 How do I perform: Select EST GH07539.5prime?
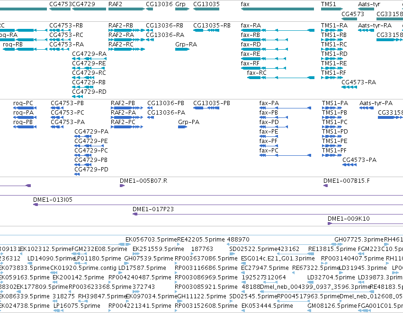coord(149,258)
